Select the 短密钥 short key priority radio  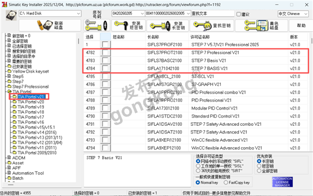(x=259, y=166)
